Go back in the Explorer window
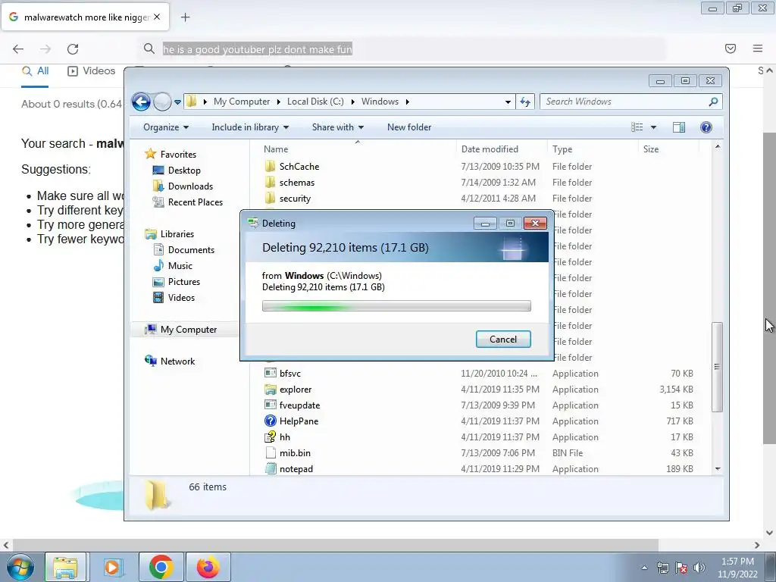This screenshot has height=582, width=776. click(141, 102)
